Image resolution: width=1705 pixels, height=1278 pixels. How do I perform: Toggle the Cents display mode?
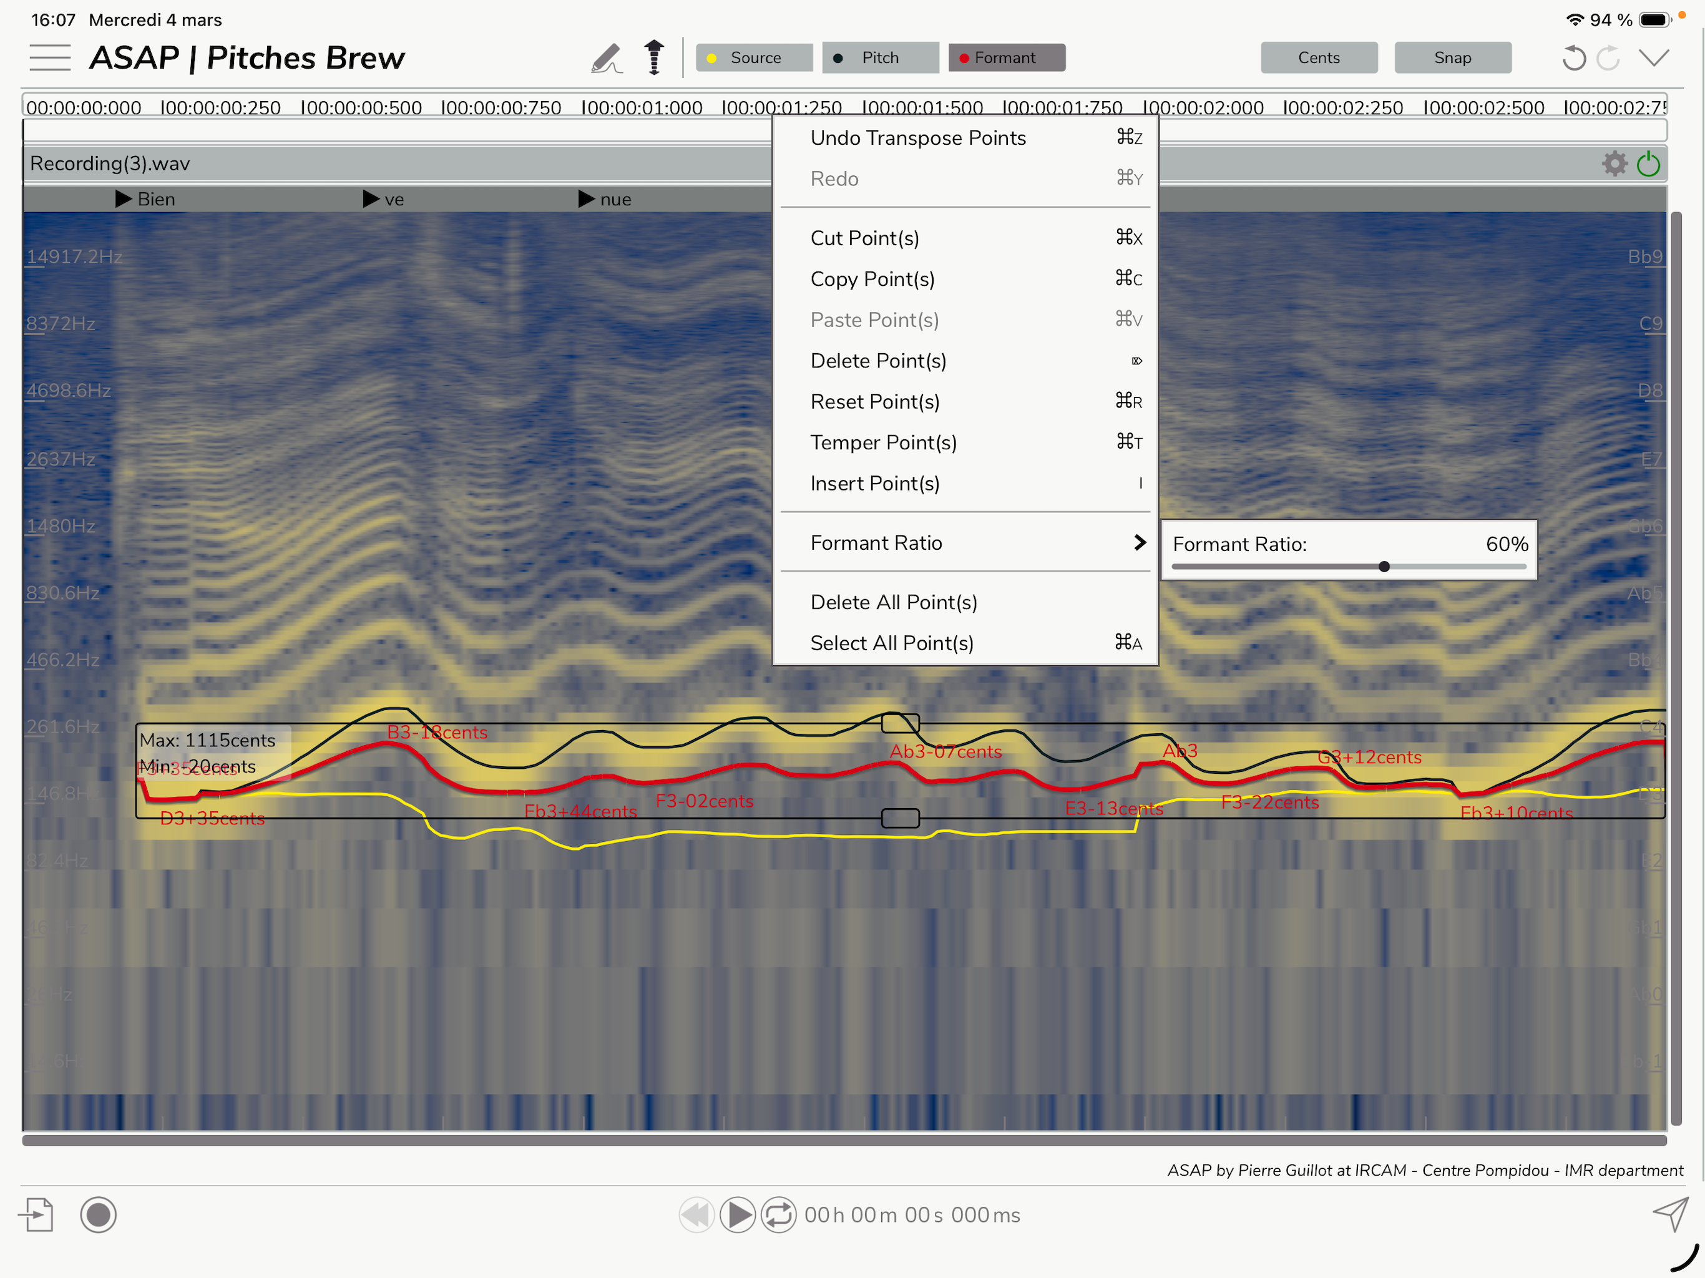[x=1319, y=58]
